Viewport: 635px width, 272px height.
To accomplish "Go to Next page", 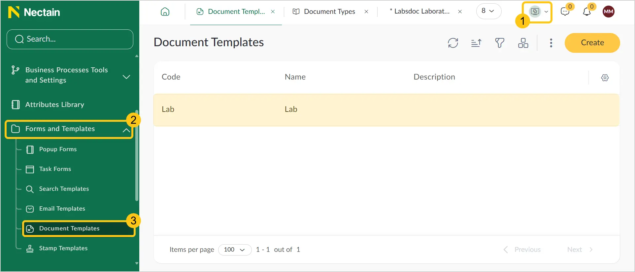I will pos(580,250).
